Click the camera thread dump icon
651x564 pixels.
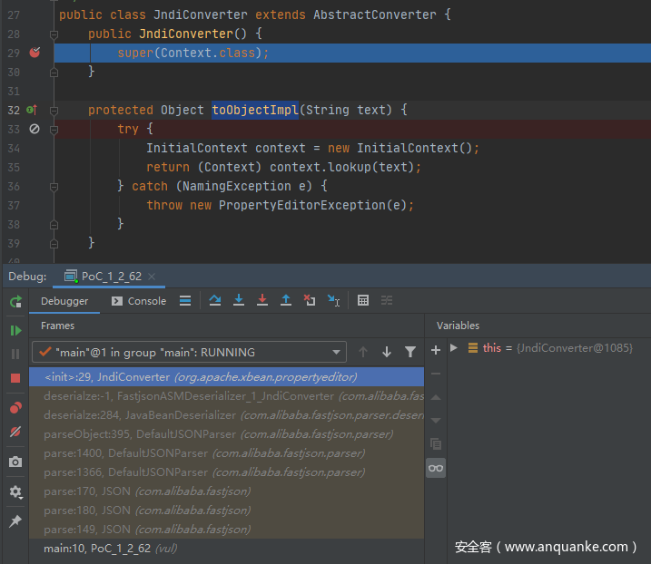[x=15, y=462]
